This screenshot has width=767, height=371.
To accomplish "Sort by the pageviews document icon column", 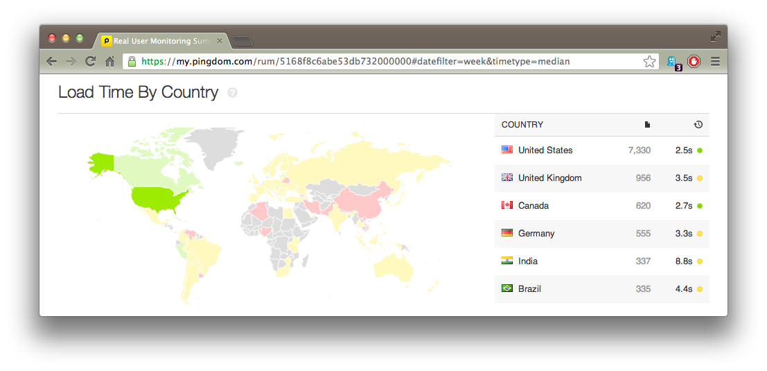I will [647, 125].
